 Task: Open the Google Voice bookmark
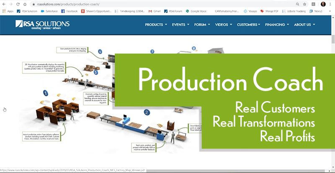click(x=196, y=11)
